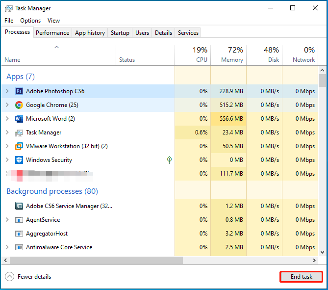The height and width of the screenshot is (290, 328).
Task: Switch to the Services tab
Action: click(x=188, y=33)
